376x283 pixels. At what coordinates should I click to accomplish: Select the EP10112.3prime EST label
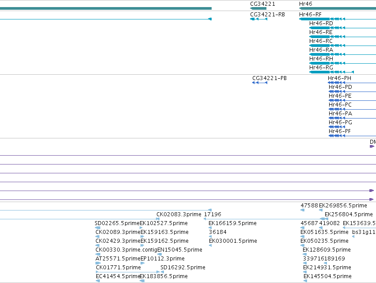coord(162,259)
